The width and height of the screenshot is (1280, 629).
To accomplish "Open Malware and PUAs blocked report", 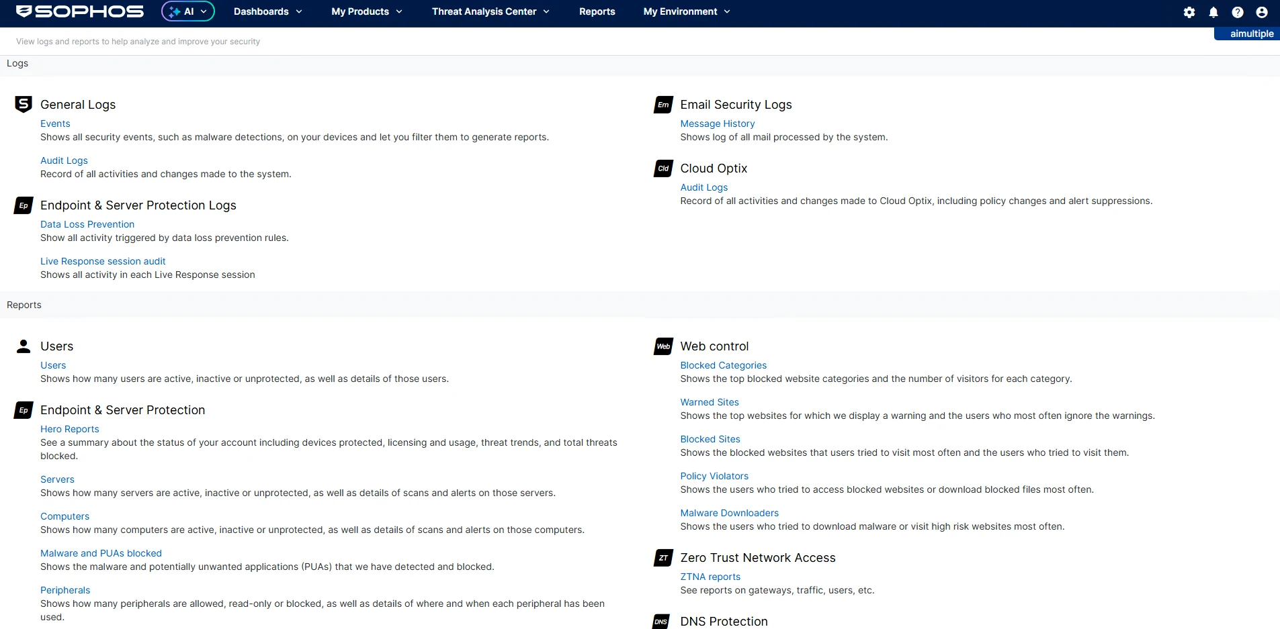I will pos(101,553).
